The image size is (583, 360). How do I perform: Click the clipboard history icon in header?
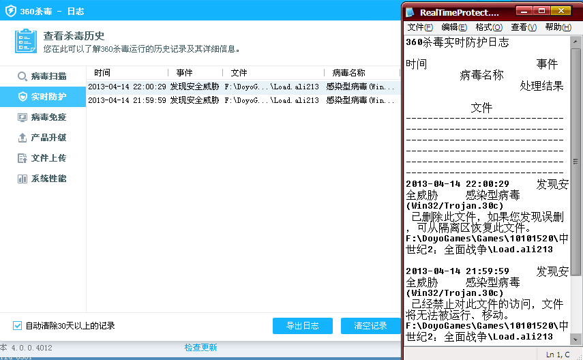26,41
